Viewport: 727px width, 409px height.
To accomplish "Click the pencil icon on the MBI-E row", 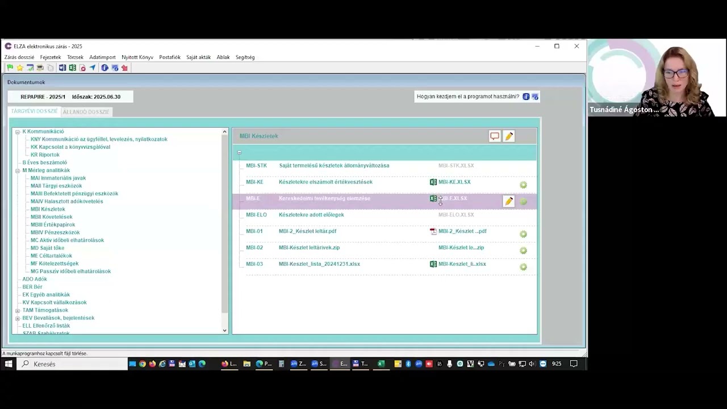I will click(509, 202).
